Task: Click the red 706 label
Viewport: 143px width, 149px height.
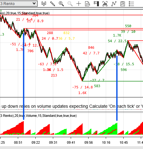Action: pos(30,51)
